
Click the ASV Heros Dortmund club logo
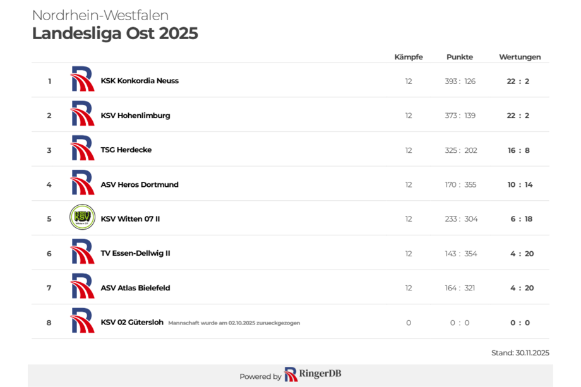[x=82, y=184]
